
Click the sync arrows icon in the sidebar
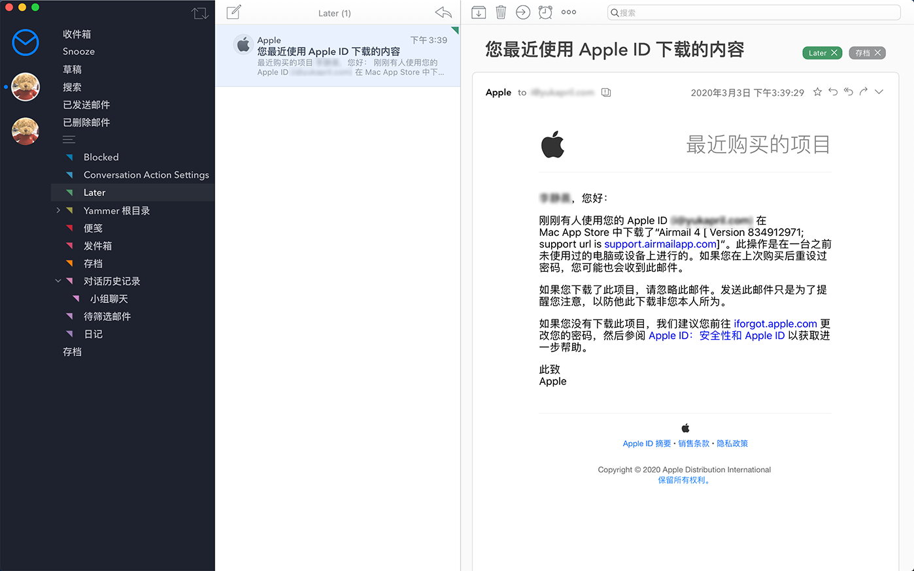[199, 13]
